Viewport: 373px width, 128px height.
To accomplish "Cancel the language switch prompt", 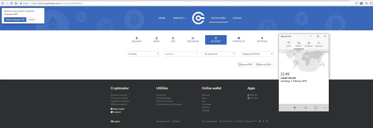I will pyautogui.click(x=31, y=19).
